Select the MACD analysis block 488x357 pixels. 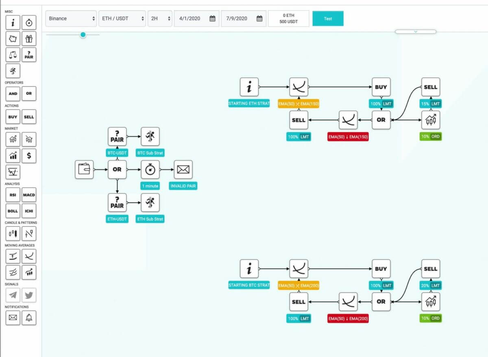click(x=29, y=195)
